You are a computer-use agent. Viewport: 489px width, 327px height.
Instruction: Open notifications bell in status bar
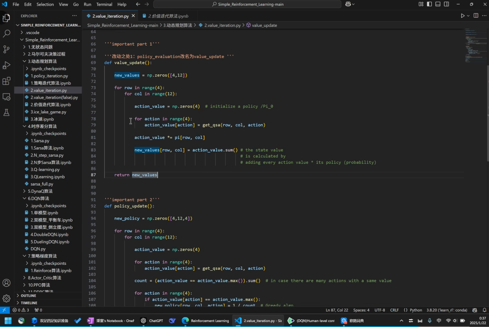coord(484,310)
